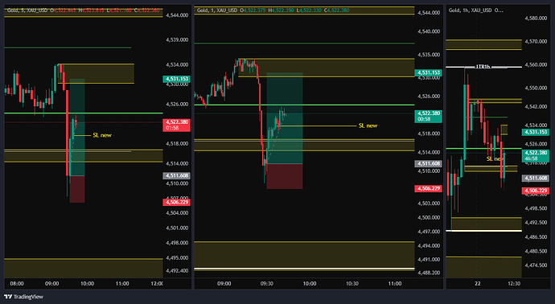Viewport: 555px width, 304px height.
Task: Click gray 4,511.608 price tag in 1h chart
Action: pos(536,179)
